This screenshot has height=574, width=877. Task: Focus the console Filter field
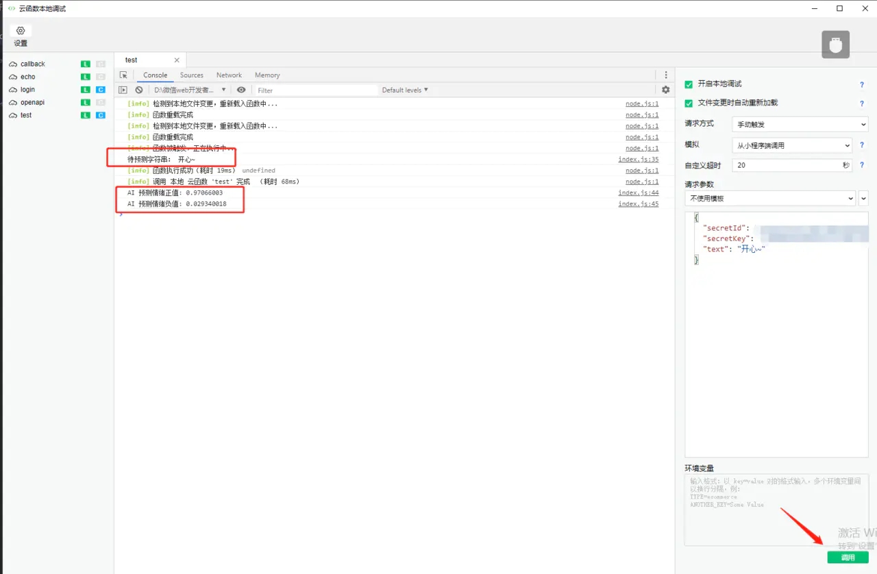316,90
